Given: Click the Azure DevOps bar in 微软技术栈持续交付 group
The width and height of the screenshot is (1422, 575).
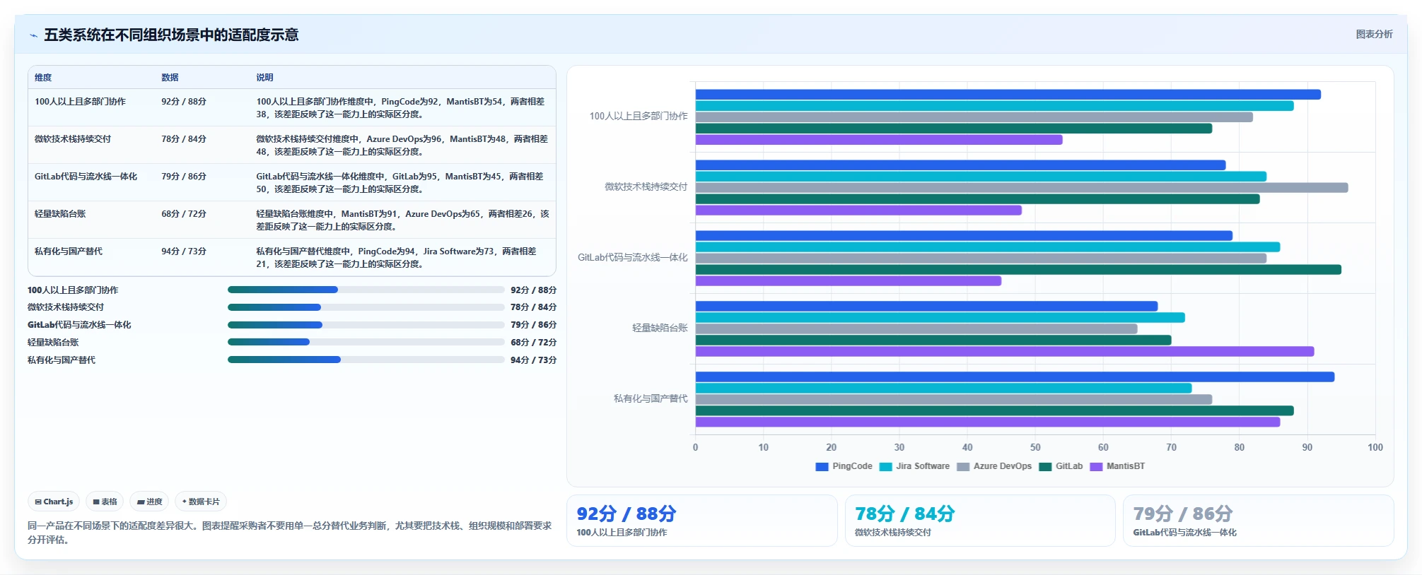Looking at the screenshot, I should (1022, 188).
